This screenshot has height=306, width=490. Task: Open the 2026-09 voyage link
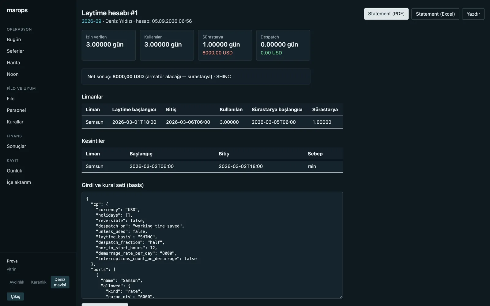[91, 21]
